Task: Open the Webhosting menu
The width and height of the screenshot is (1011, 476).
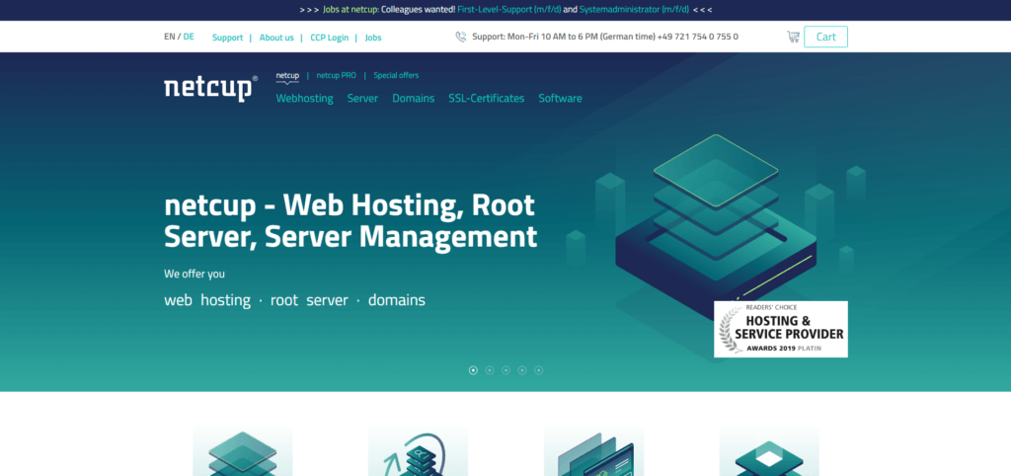Action: tap(304, 99)
